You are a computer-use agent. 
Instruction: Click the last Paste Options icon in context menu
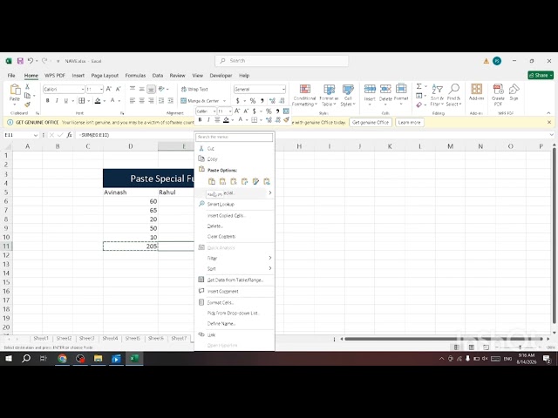pos(267,182)
